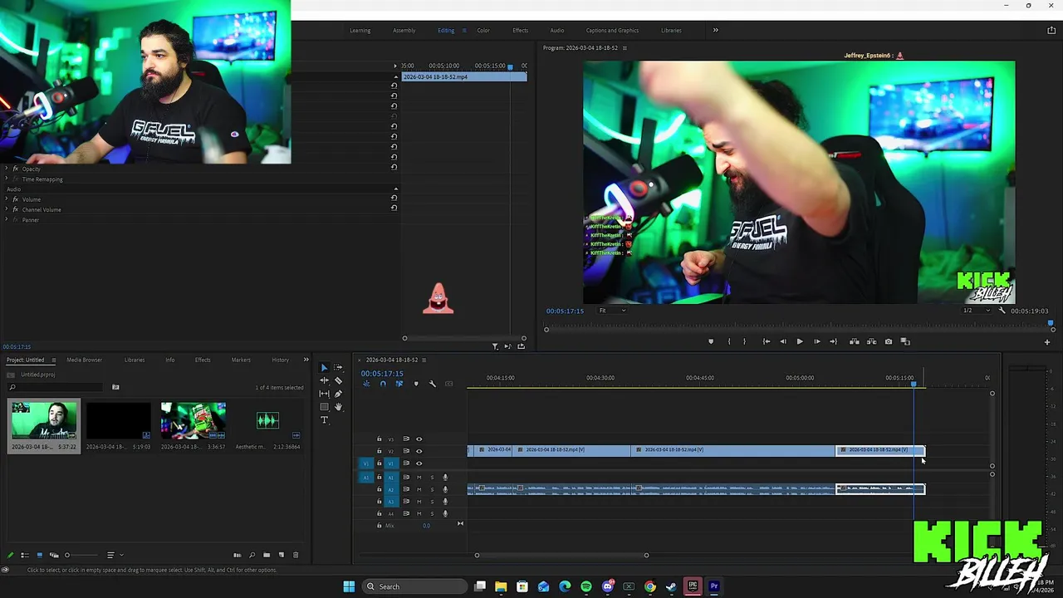Select the Slip tool
The width and height of the screenshot is (1063, 598).
[x=324, y=394]
